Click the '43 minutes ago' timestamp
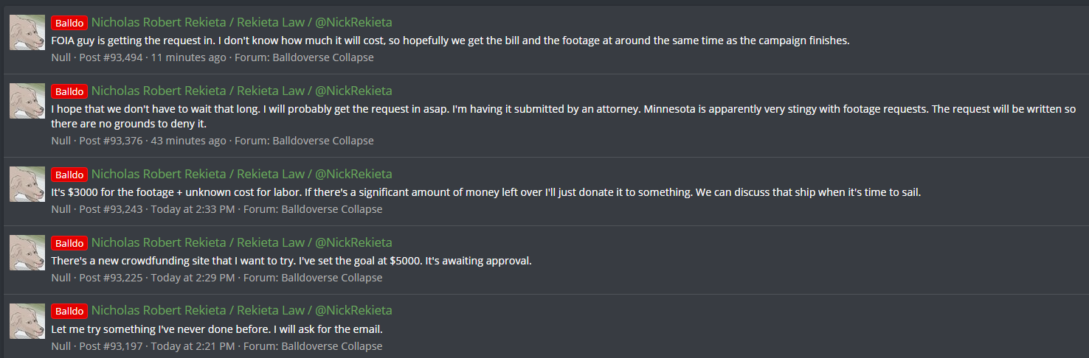1089x358 pixels. (x=189, y=141)
